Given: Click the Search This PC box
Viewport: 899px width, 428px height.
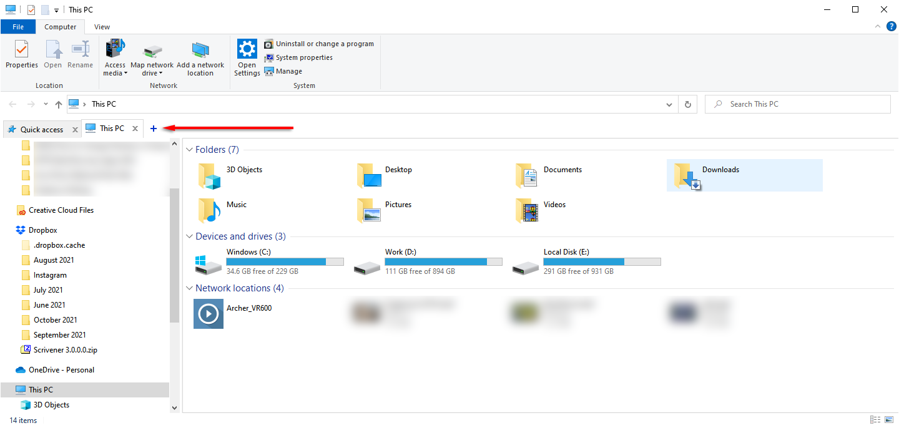Looking at the screenshot, I should (798, 104).
